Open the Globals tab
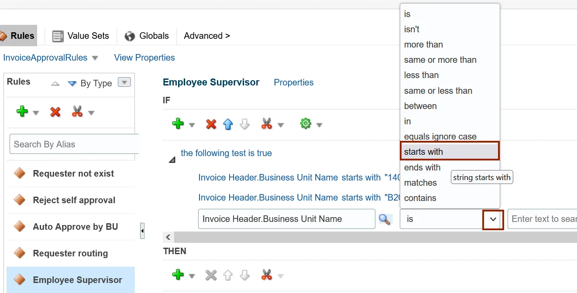The image size is (577, 293). click(x=147, y=36)
